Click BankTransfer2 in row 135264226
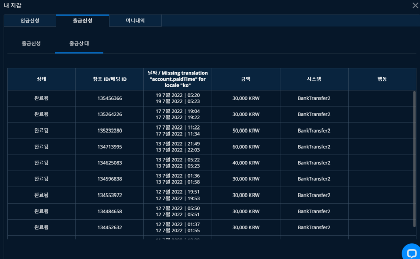The height and width of the screenshot is (259, 420). point(314,114)
